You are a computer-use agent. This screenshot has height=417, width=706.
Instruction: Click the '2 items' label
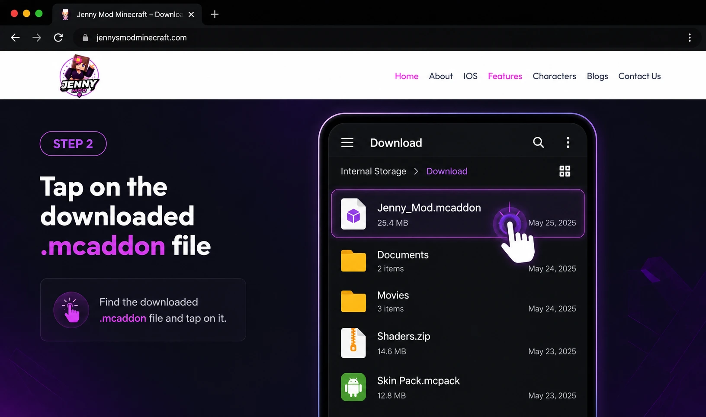pos(390,269)
